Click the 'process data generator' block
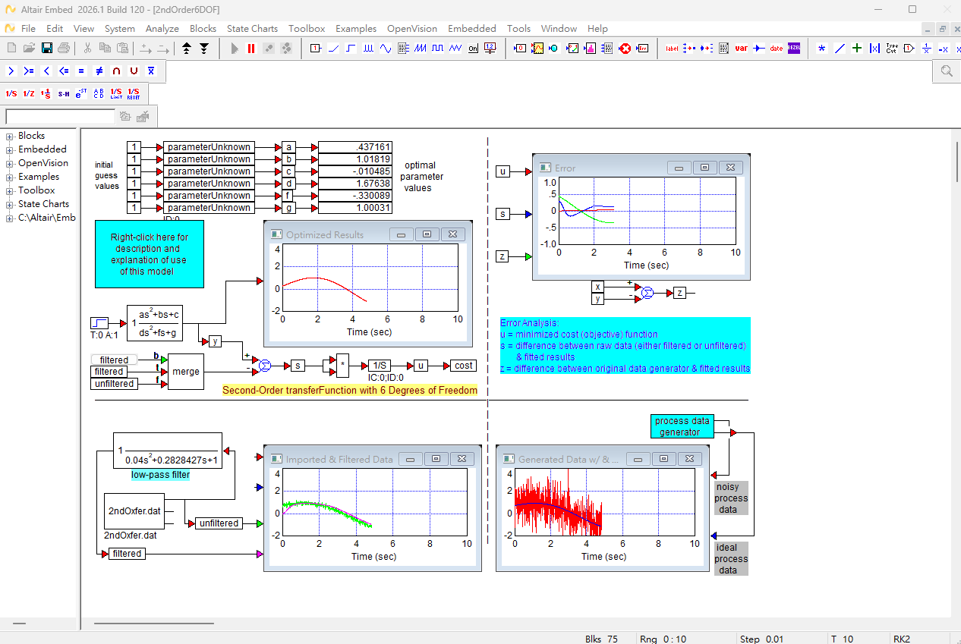 [682, 426]
